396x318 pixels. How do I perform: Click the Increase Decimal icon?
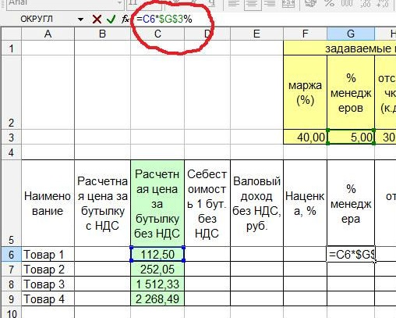point(365,4)
